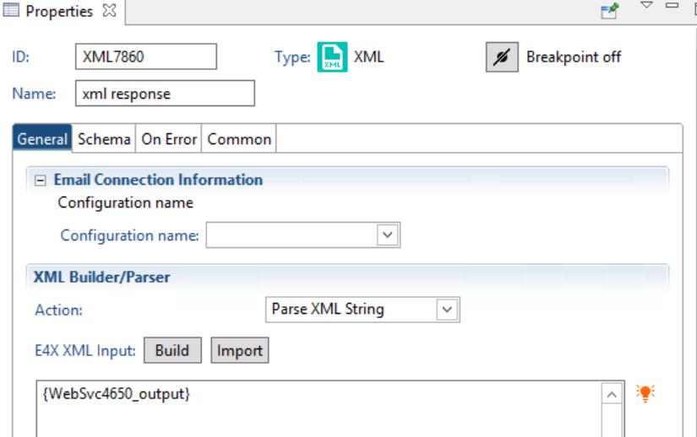Collapse Email Connection Information section
Viewport: 697px width, 437px height.
click(40, 181)
